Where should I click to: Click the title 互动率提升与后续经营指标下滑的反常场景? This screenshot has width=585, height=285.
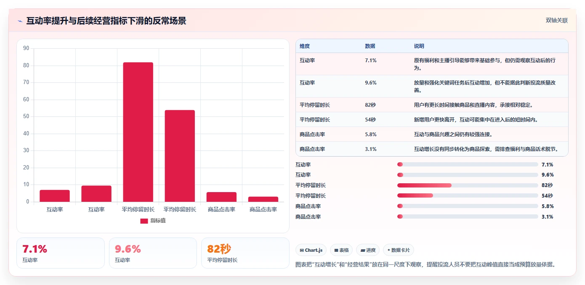(x=106, y=21)
